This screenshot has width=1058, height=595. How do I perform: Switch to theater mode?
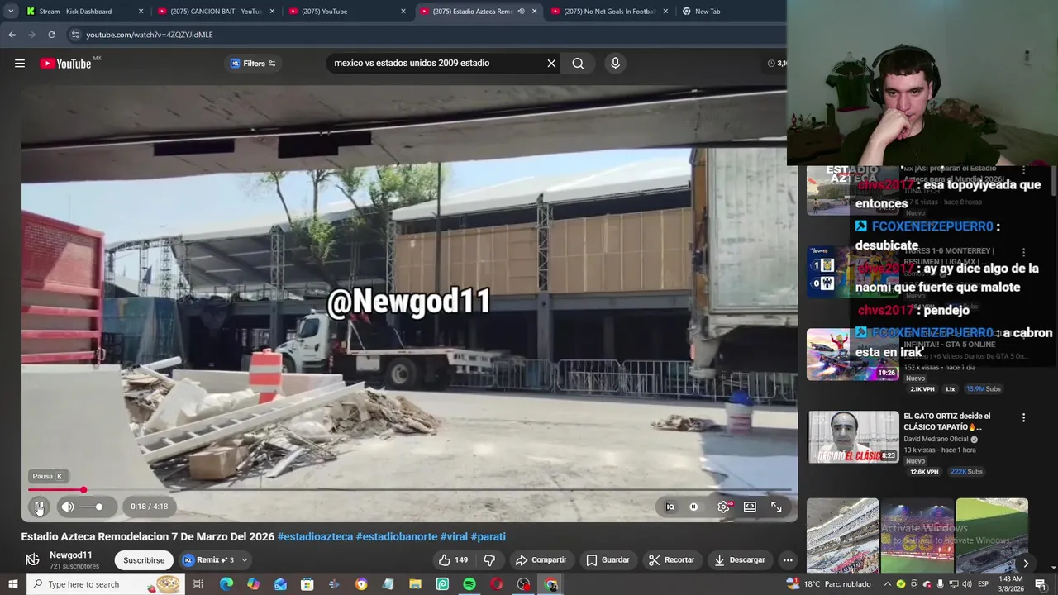(x=750, y=507)
